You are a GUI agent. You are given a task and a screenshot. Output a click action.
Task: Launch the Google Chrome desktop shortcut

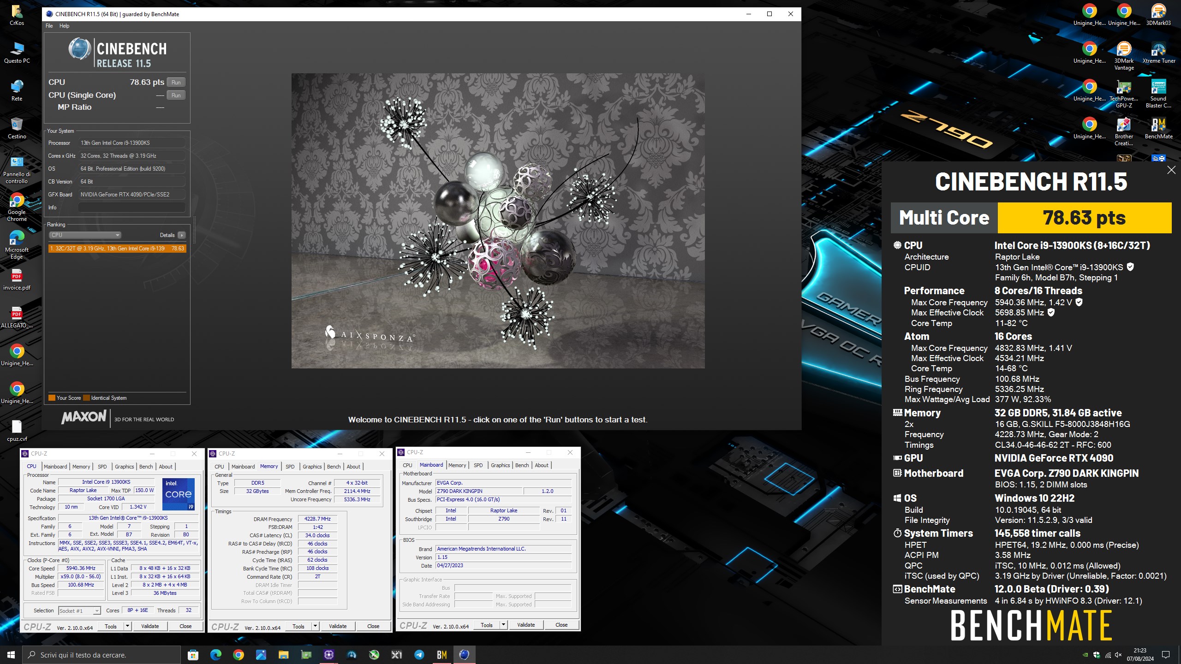(x=17, y=207)
